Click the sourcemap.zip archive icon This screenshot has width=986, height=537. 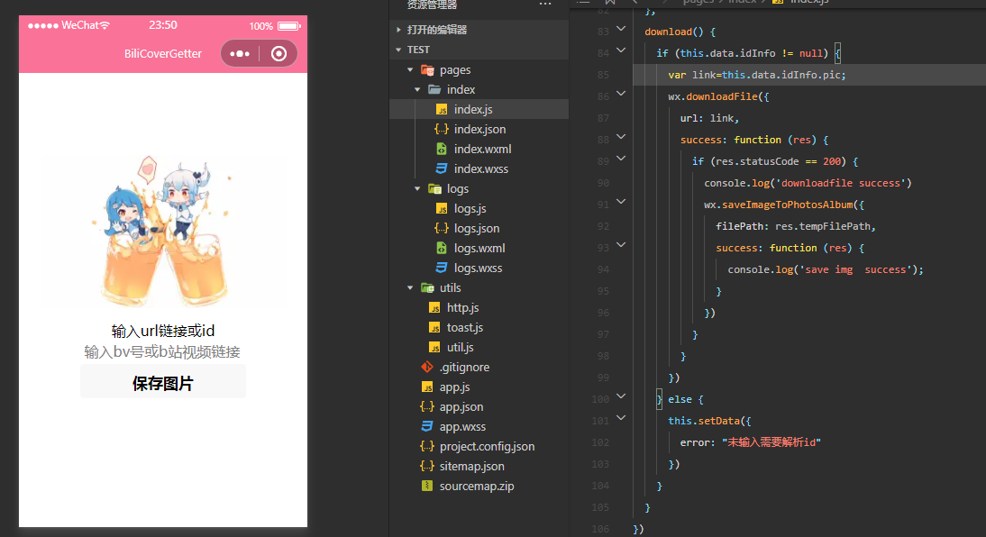click(x=427, y=486)
